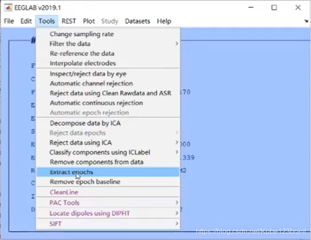311x240 pixels.
Task: Click the EEGLAB MATLAB title bar icon
Action: [x=8, y=8]
